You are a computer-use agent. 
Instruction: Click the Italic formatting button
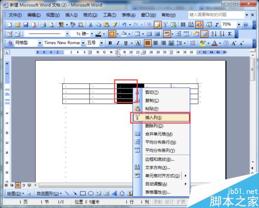pos(118,43)
